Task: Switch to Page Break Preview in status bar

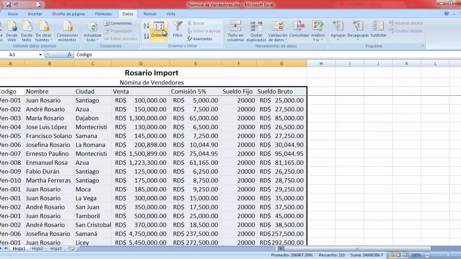Action: 405,255
